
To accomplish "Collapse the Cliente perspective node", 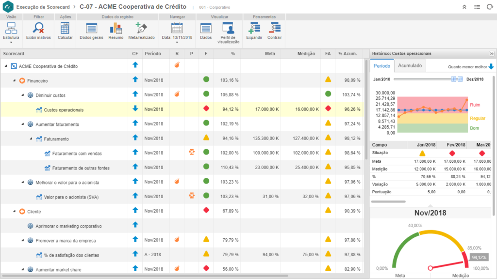I will click(x=14, y=212).
